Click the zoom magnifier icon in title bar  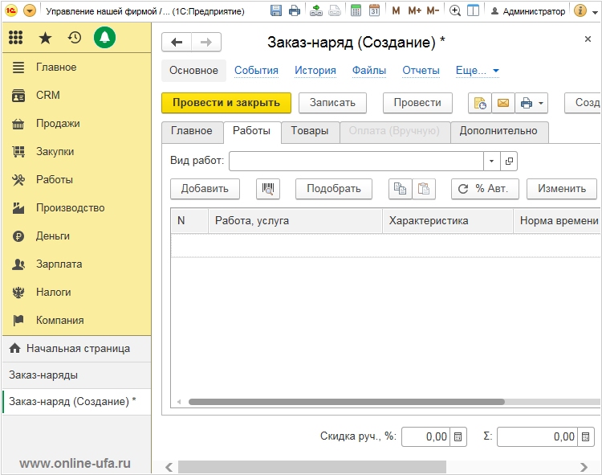point(455,11)
